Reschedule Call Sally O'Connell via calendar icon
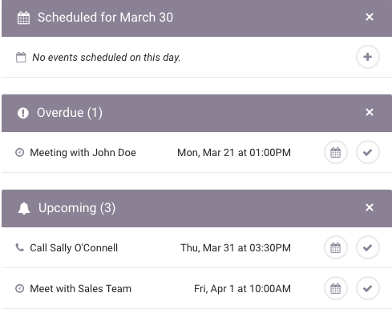The height and width of the screenshot is (309, 392). point(336,247)
